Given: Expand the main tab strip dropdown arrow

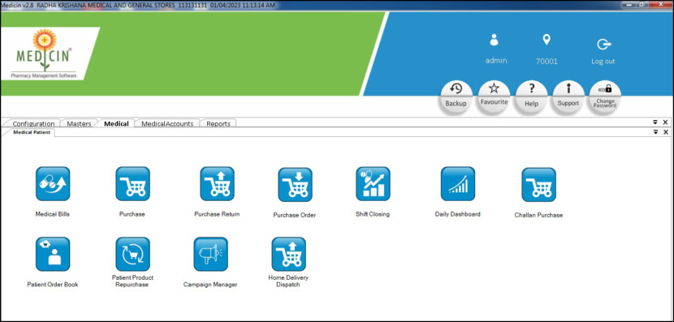Looking at the screenshot, I should [655, 122].
